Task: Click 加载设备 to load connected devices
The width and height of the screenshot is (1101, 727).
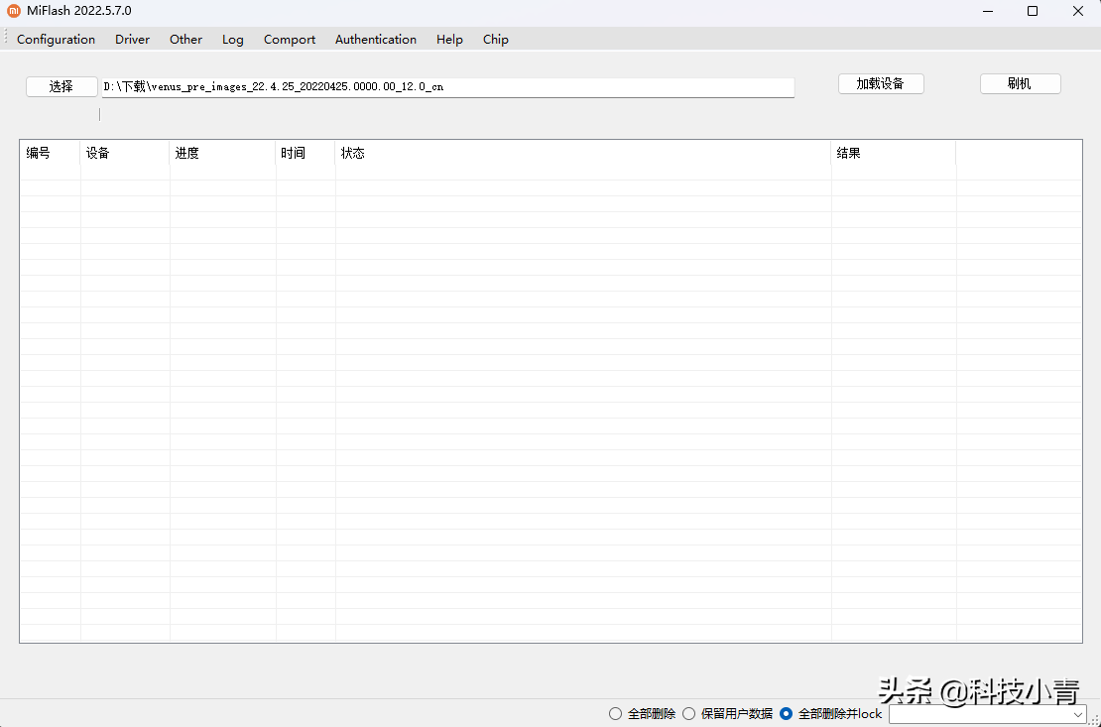Action: (x=880, y=83)
